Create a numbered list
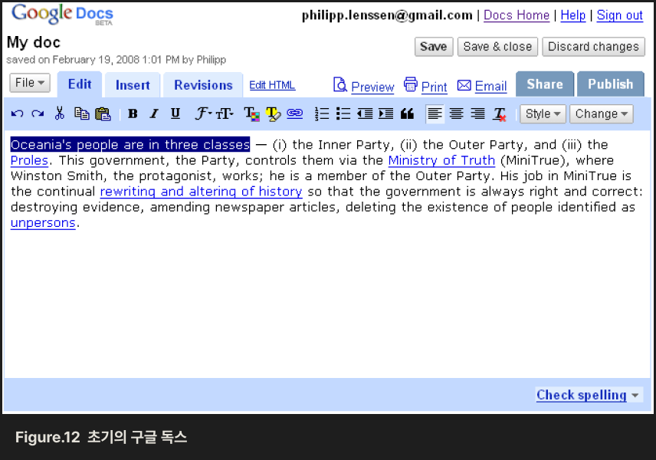 322,113
